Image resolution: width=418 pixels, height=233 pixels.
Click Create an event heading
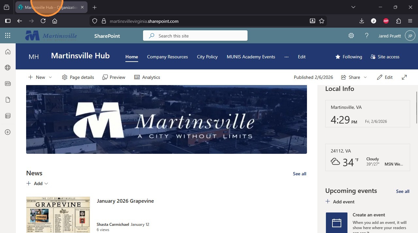coord(369,215)
